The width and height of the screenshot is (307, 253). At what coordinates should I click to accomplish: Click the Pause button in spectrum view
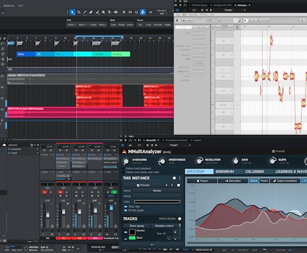coord(202,181)
